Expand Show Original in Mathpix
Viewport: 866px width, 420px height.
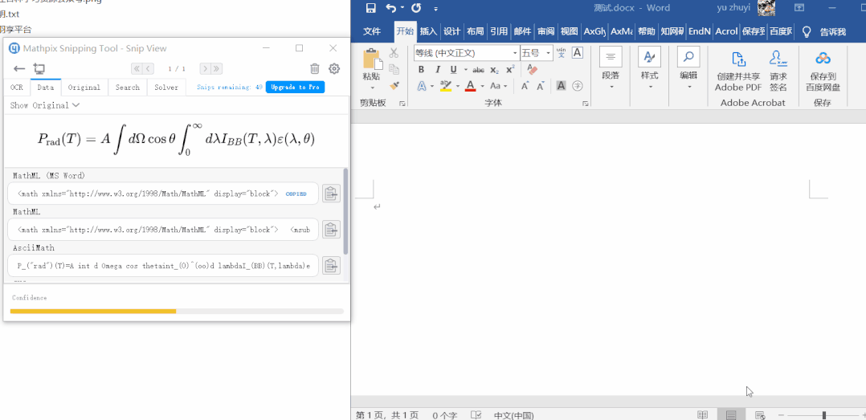(x=45, y=105)
